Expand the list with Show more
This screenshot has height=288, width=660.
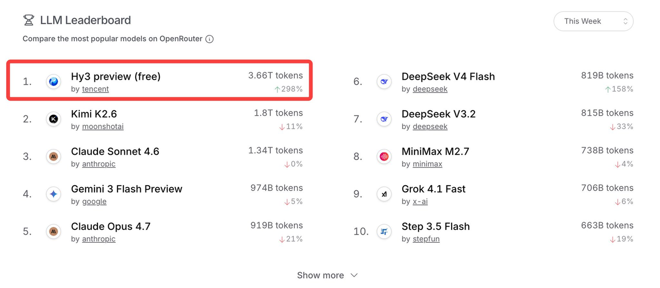327,275
